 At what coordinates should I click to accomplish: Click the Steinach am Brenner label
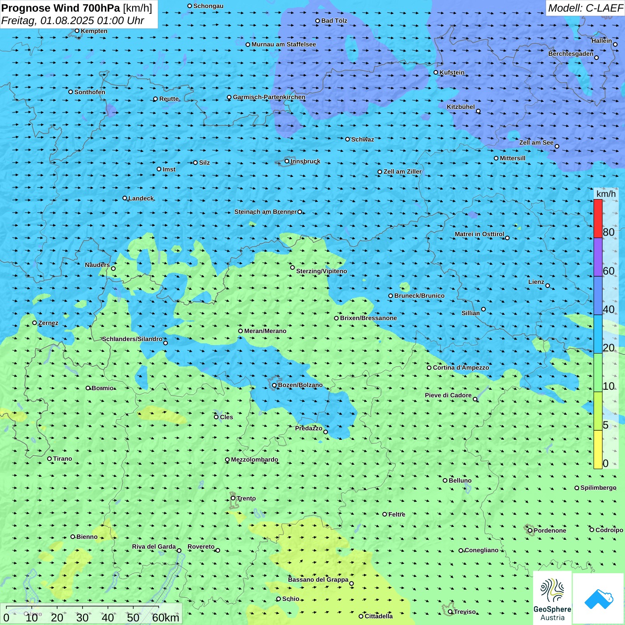266,212
